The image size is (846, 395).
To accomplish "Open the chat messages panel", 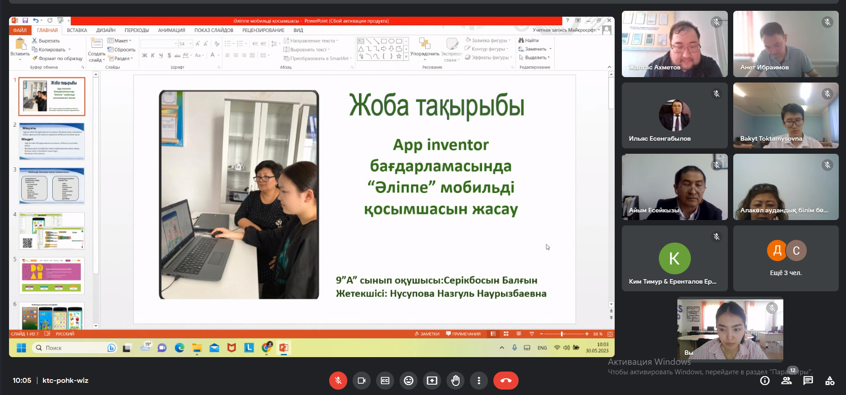I will (x=808, y=381).
